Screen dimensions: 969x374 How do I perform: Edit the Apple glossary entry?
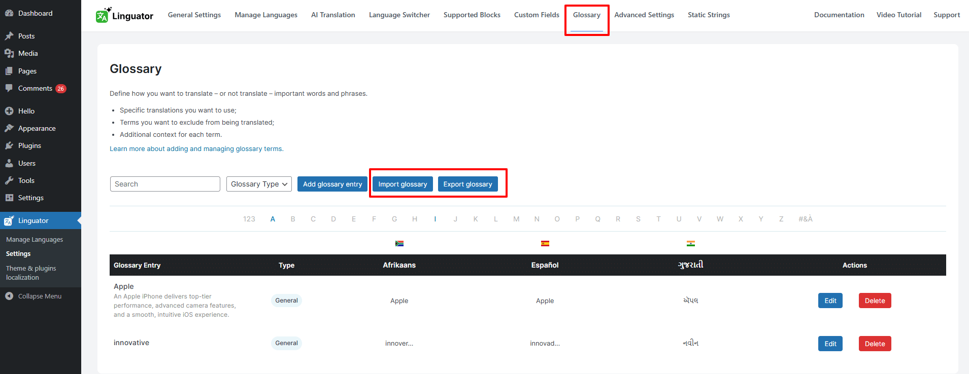click(830, 301)
